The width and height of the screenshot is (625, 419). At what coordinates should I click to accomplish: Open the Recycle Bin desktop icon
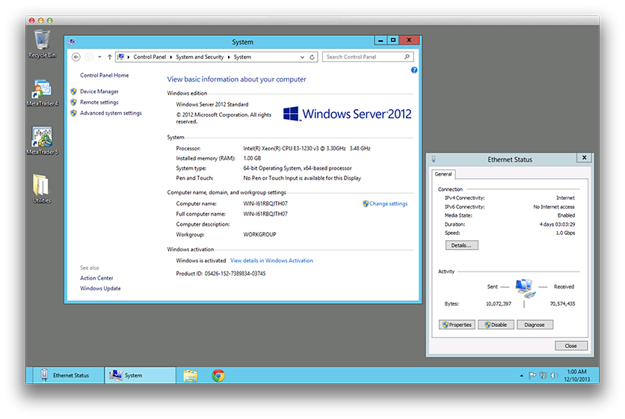coord(42,44)
